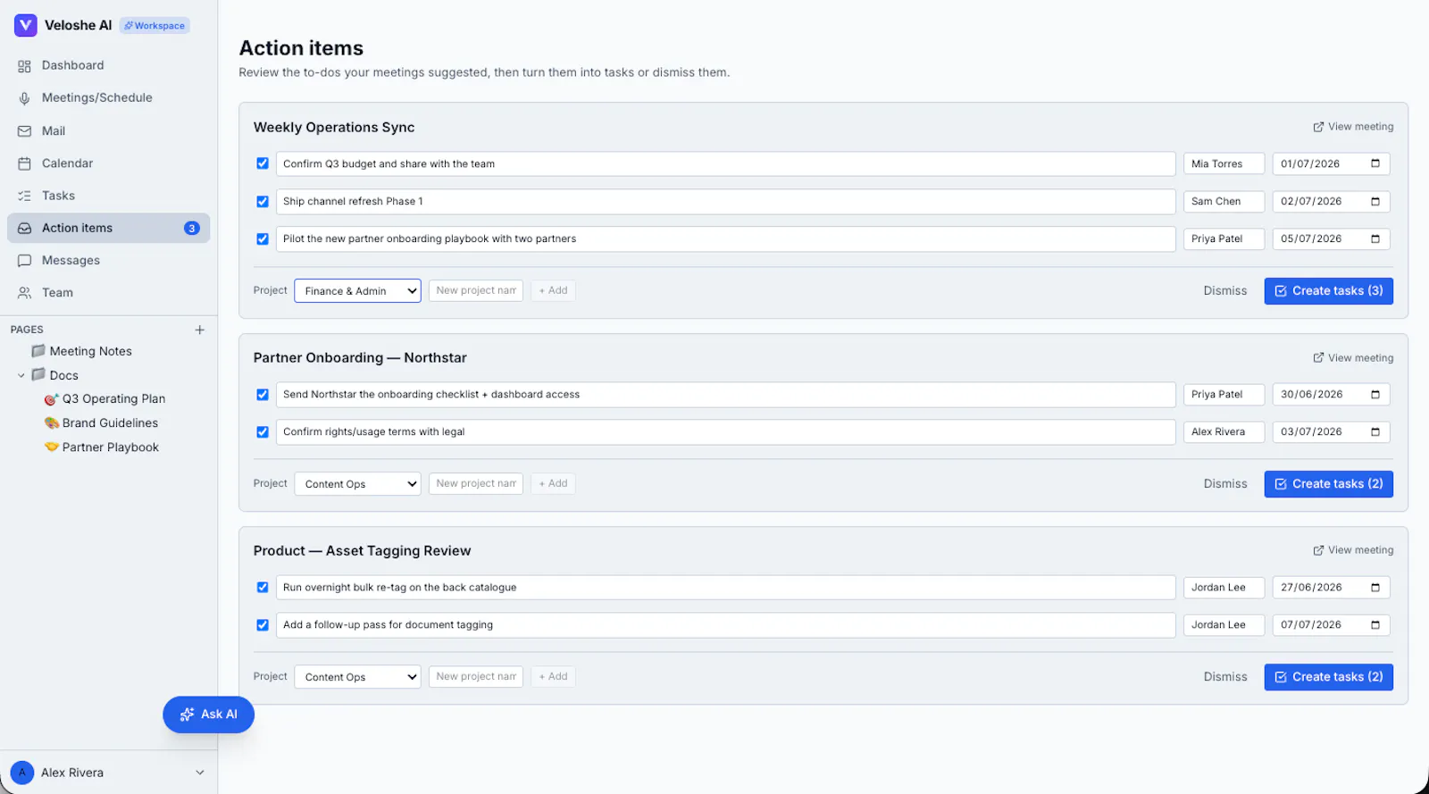View meeting for Partner Onboarding — Northstar

(x=1353, y=358)
